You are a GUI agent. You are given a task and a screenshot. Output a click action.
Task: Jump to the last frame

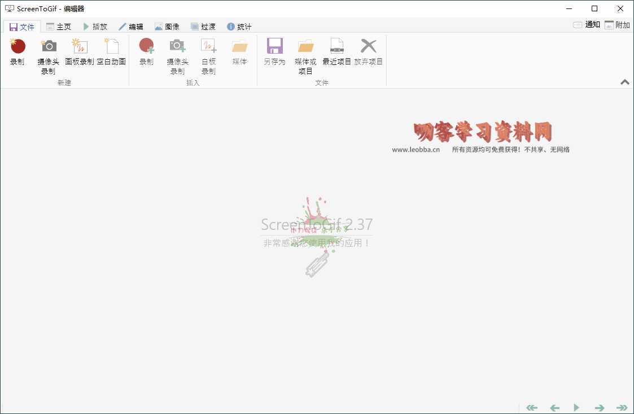tap(622, 408)
